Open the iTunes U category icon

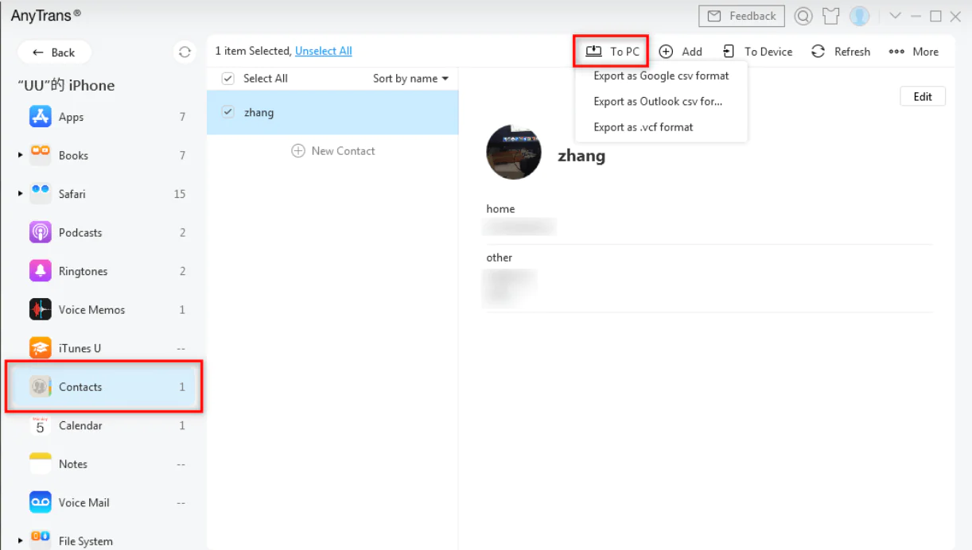[x=41, y=348]
